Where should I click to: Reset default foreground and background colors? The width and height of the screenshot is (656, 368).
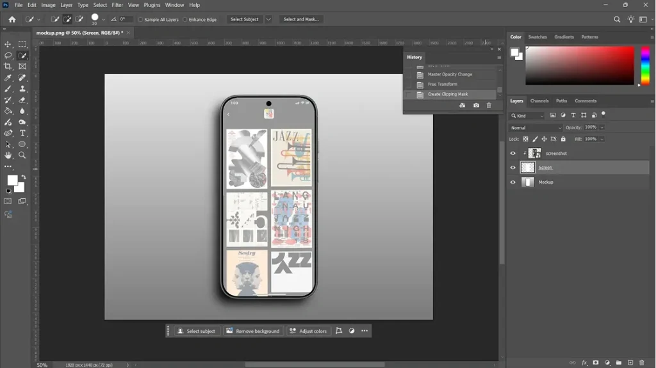coord(8,191)
